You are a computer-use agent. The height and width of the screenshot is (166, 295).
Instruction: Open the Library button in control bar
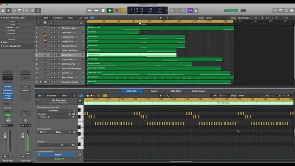[3, 11]
